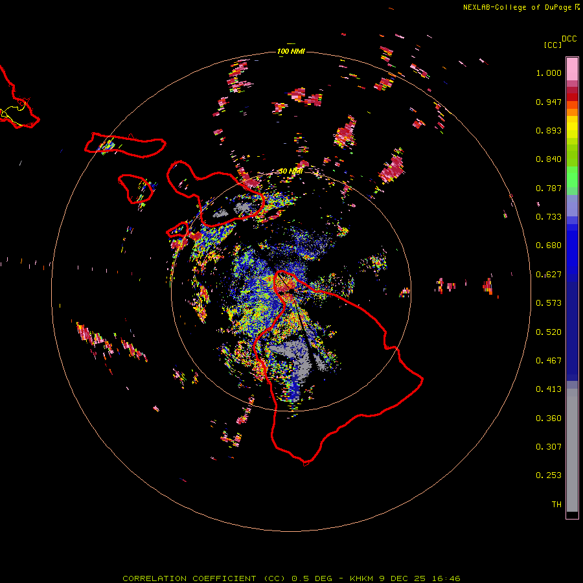
Task: Click the [CC] unit label
Action: [x=553, y=45]
